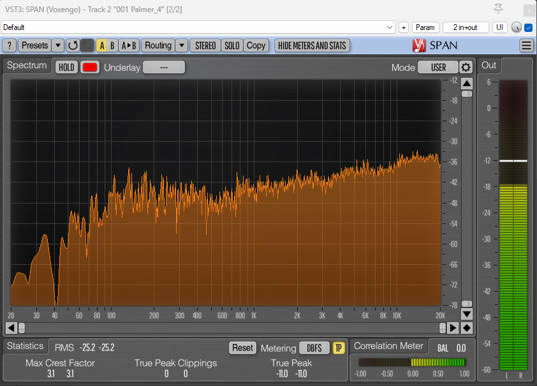Click the diamond zoom reset icon
Image resolution: width=537 pixels, height=386 pixels.
466,328
